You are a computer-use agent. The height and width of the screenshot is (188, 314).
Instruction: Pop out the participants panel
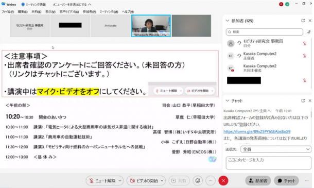(x=303, y=21)
